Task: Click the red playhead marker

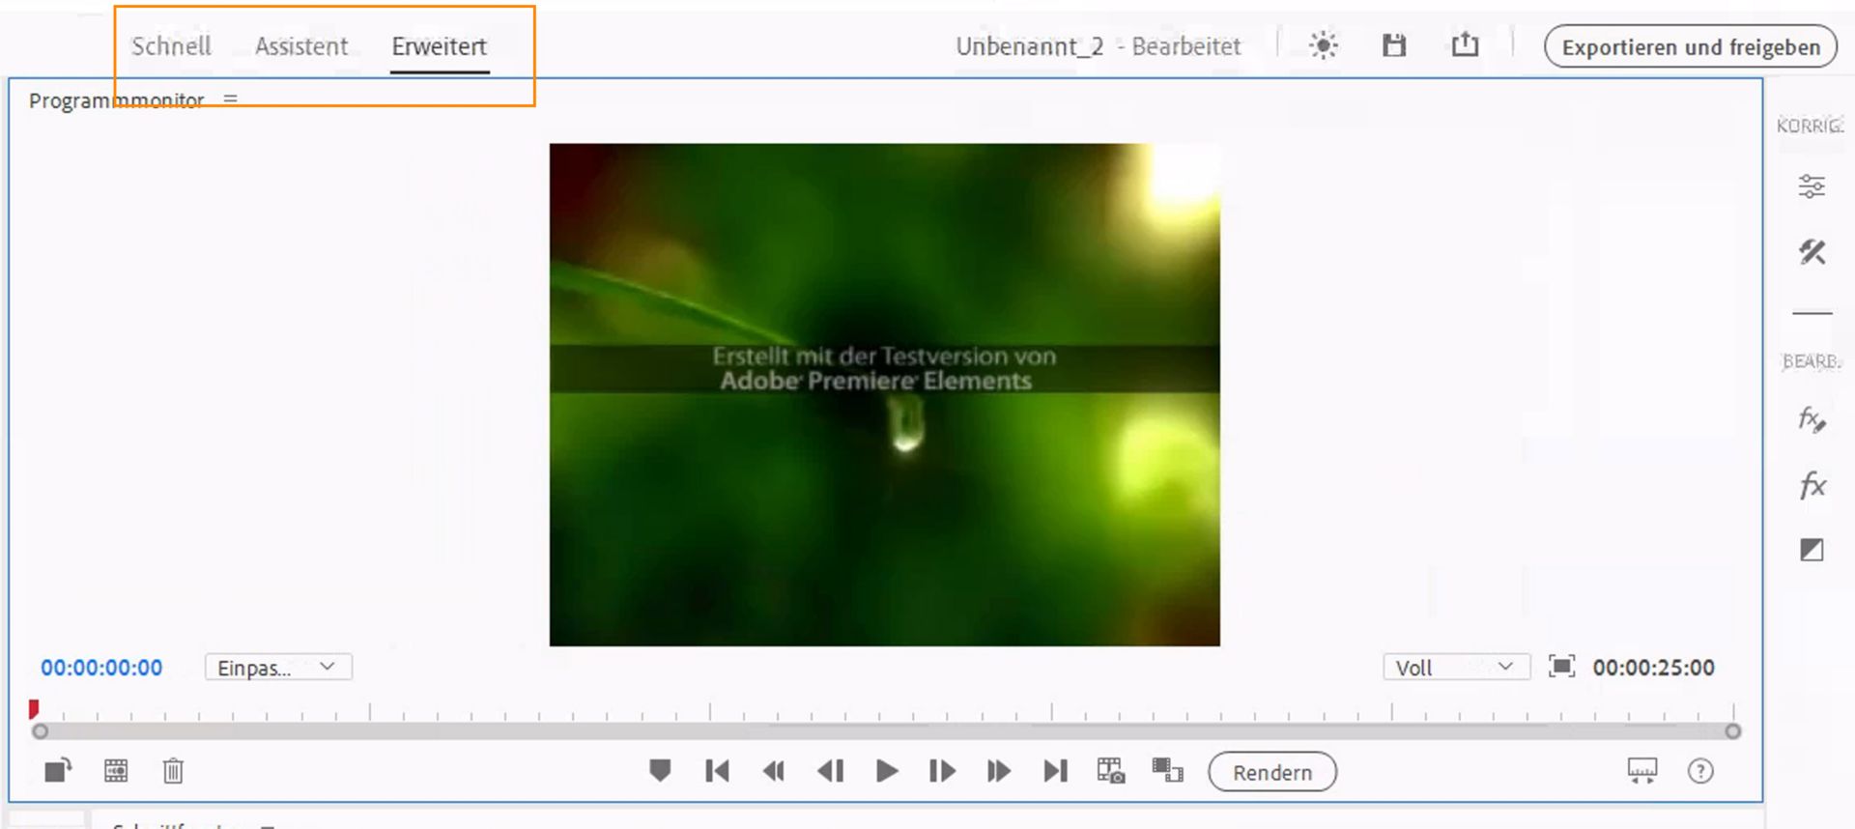Action: pos(34,709)
